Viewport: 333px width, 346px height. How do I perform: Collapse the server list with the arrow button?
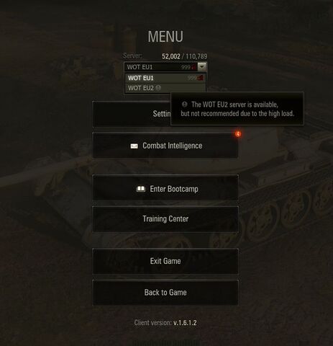(x=202, y=66)
